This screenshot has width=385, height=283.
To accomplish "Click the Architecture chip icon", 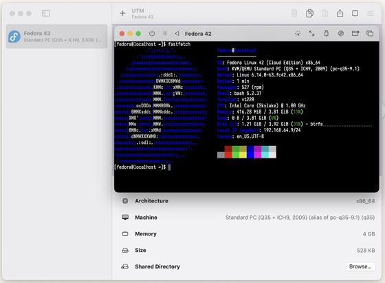I will pos(125,201).
